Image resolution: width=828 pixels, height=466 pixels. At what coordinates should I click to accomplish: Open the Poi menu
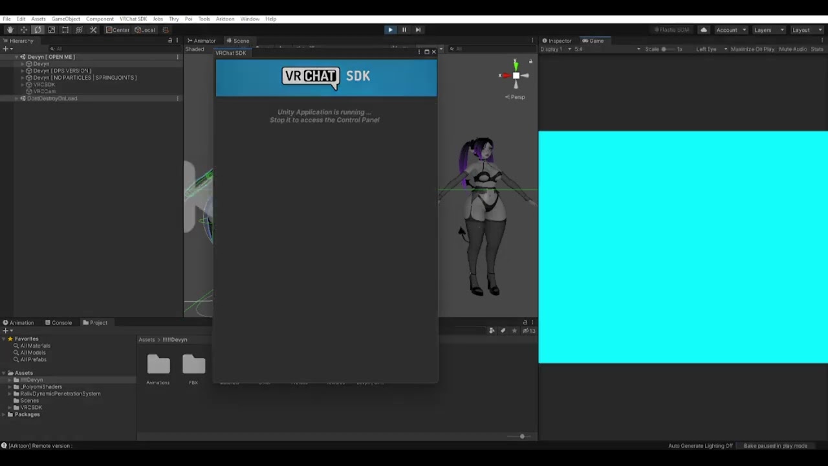click(188, 19)
